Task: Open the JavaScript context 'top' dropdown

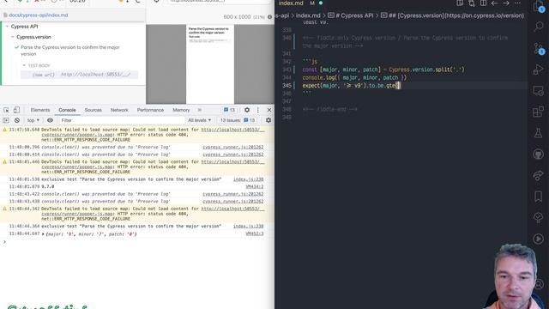Action: [x=33, y=120]
